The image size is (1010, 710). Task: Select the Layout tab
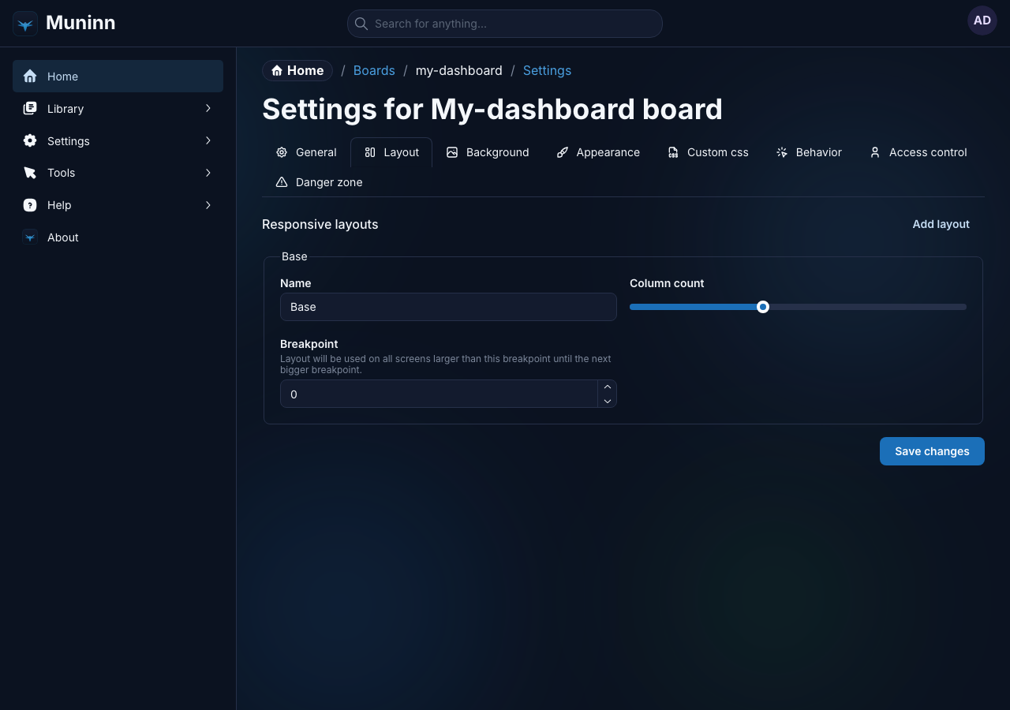[x=391, y=152]
